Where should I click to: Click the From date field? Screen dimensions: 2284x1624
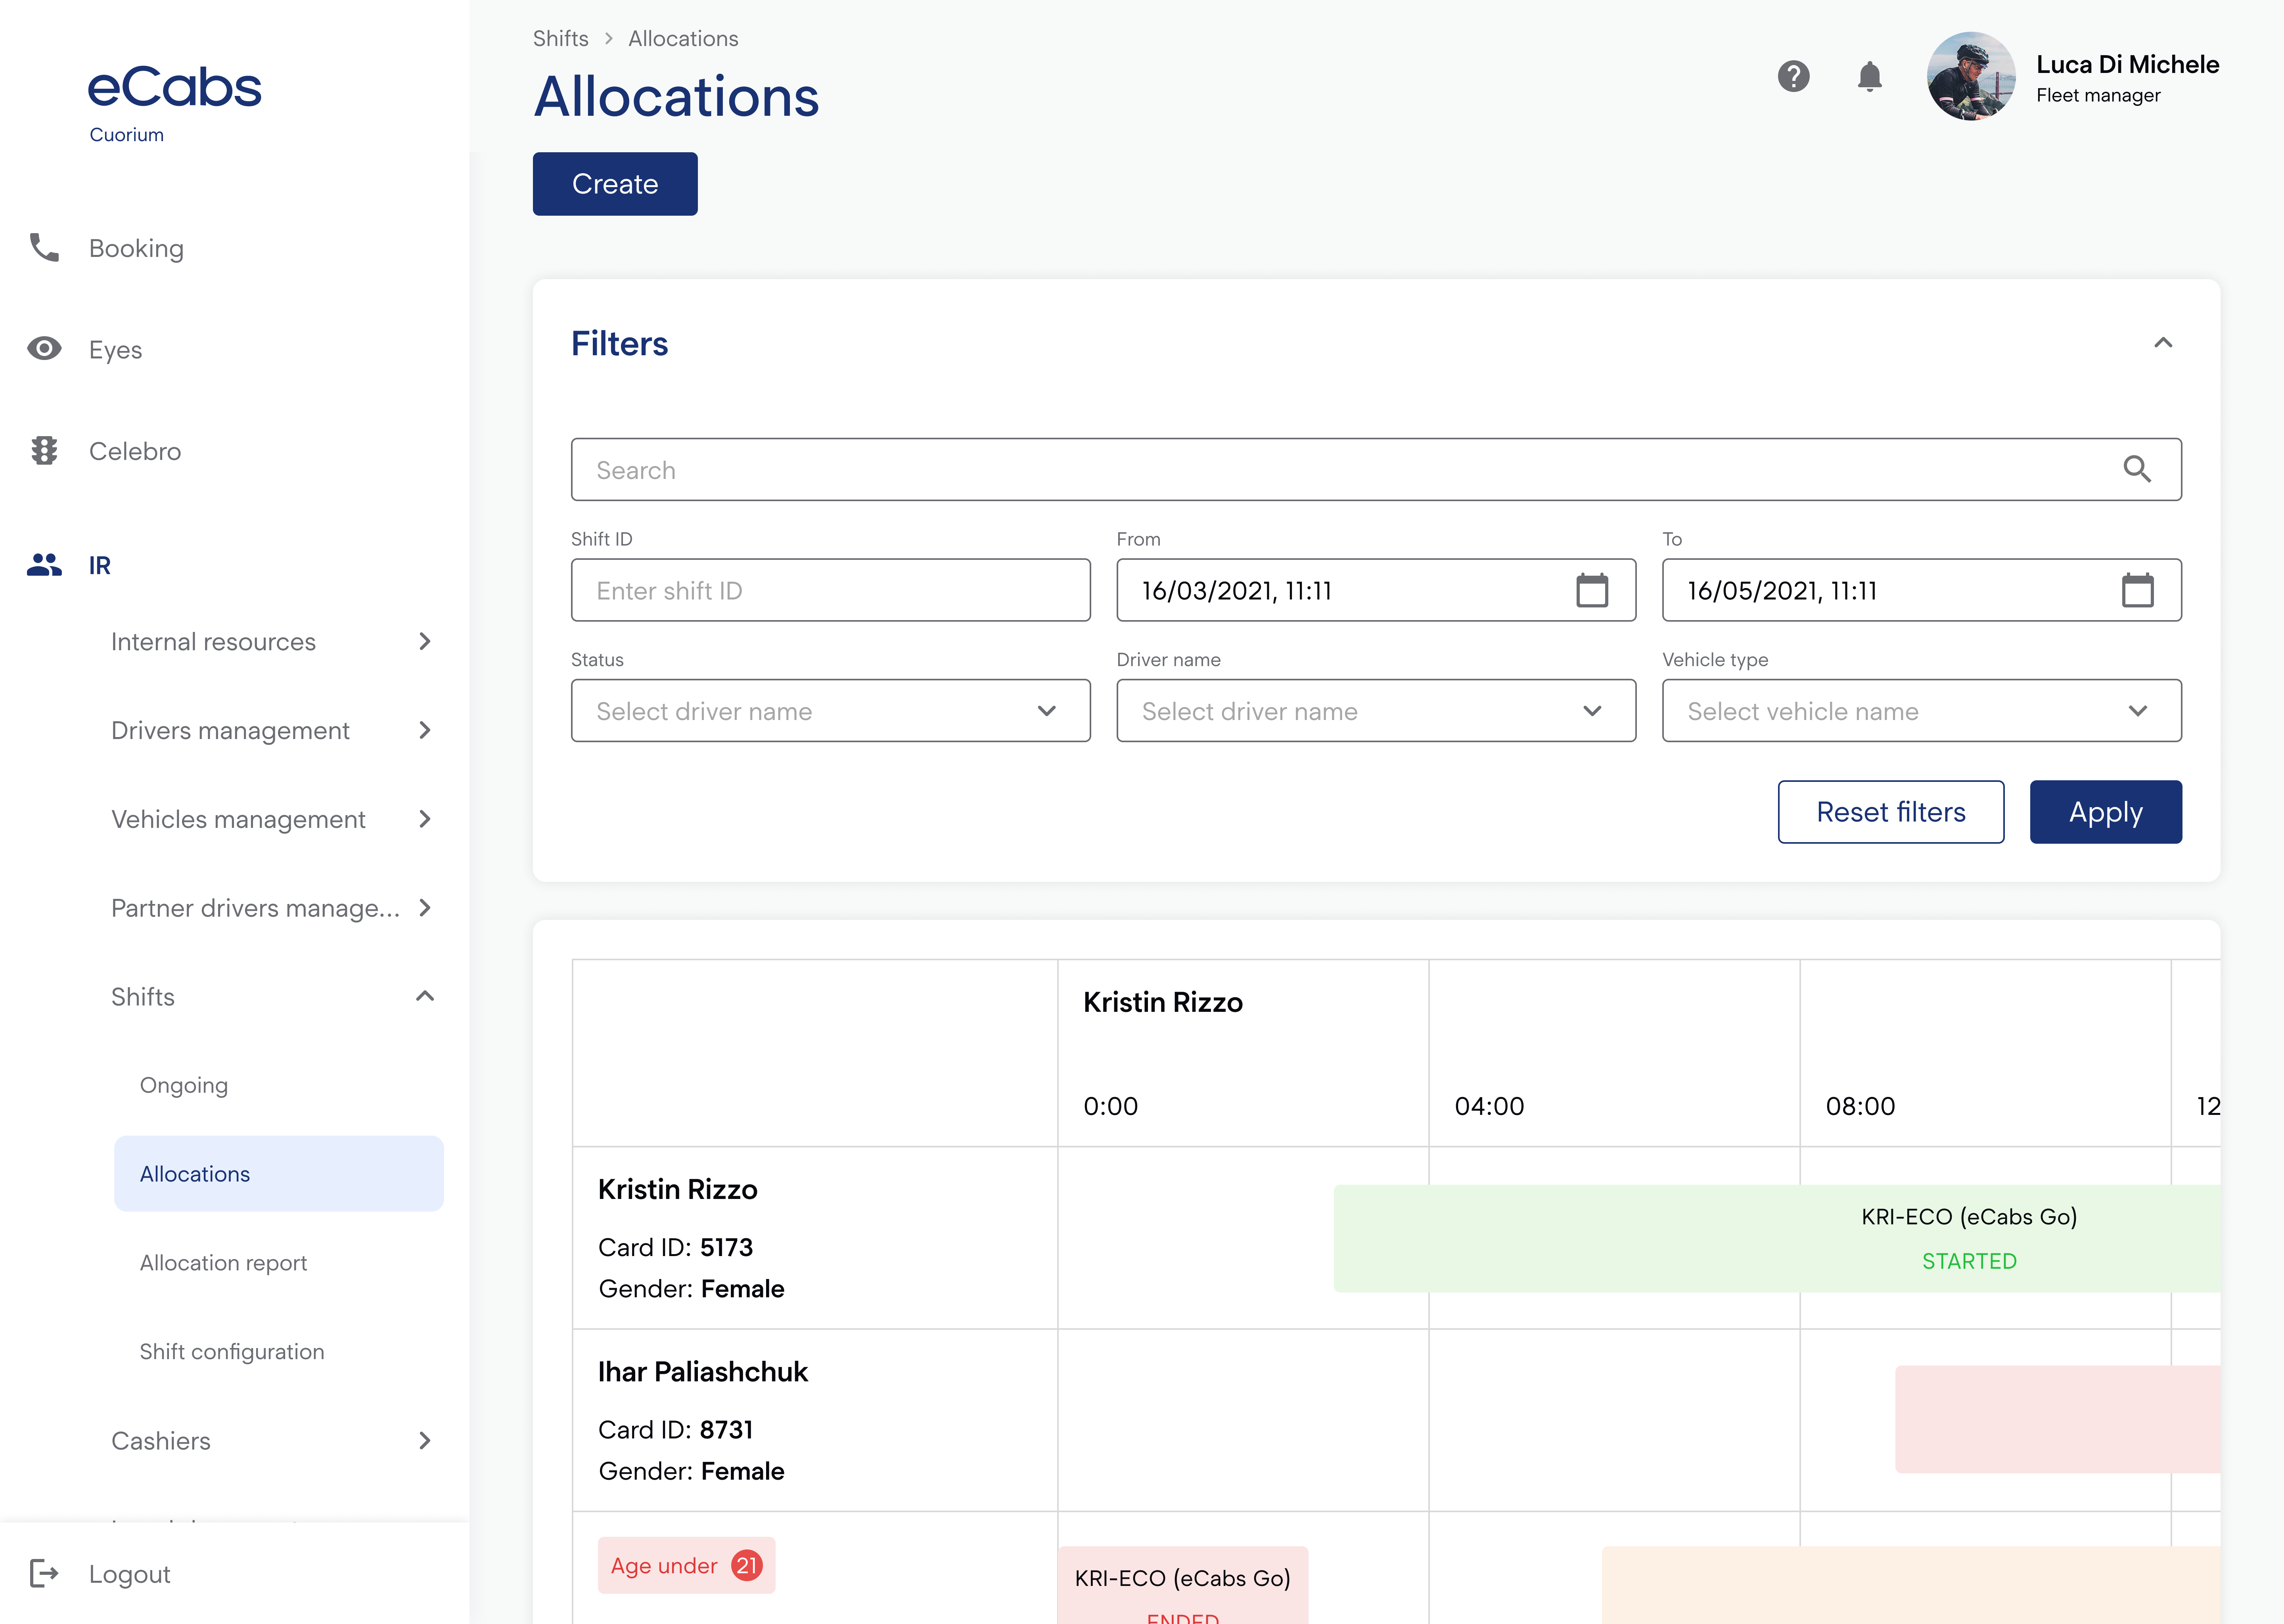(1376, 590)
